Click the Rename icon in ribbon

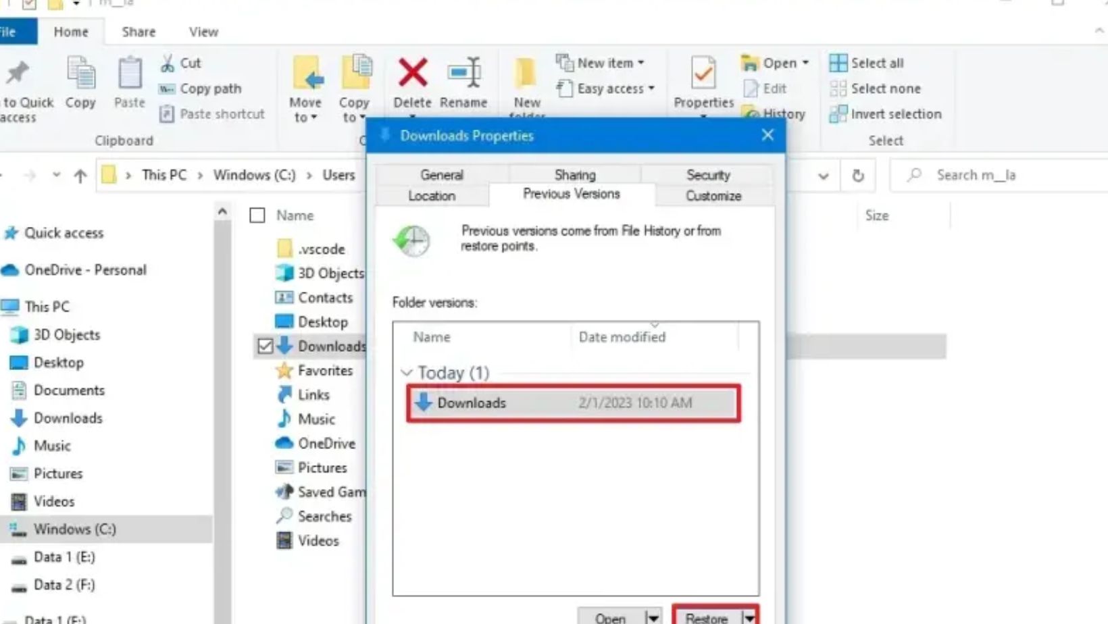click(x=463, y=73)
